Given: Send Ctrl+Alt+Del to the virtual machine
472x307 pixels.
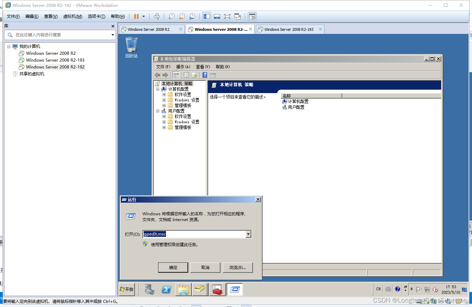Looking at the screenshot, I should coord(157,16).
